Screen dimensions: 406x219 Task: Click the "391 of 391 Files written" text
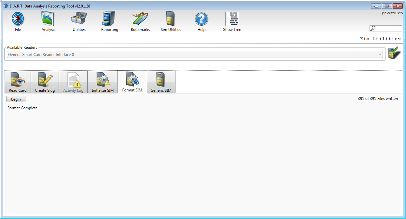click(x=378, y=99)
